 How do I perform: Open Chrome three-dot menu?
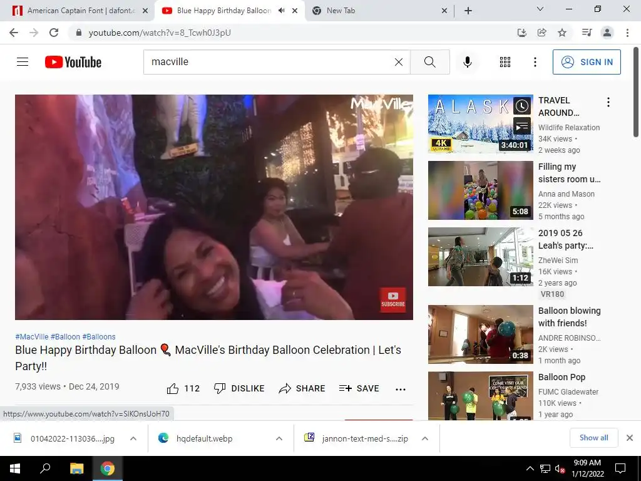(627, 33)
